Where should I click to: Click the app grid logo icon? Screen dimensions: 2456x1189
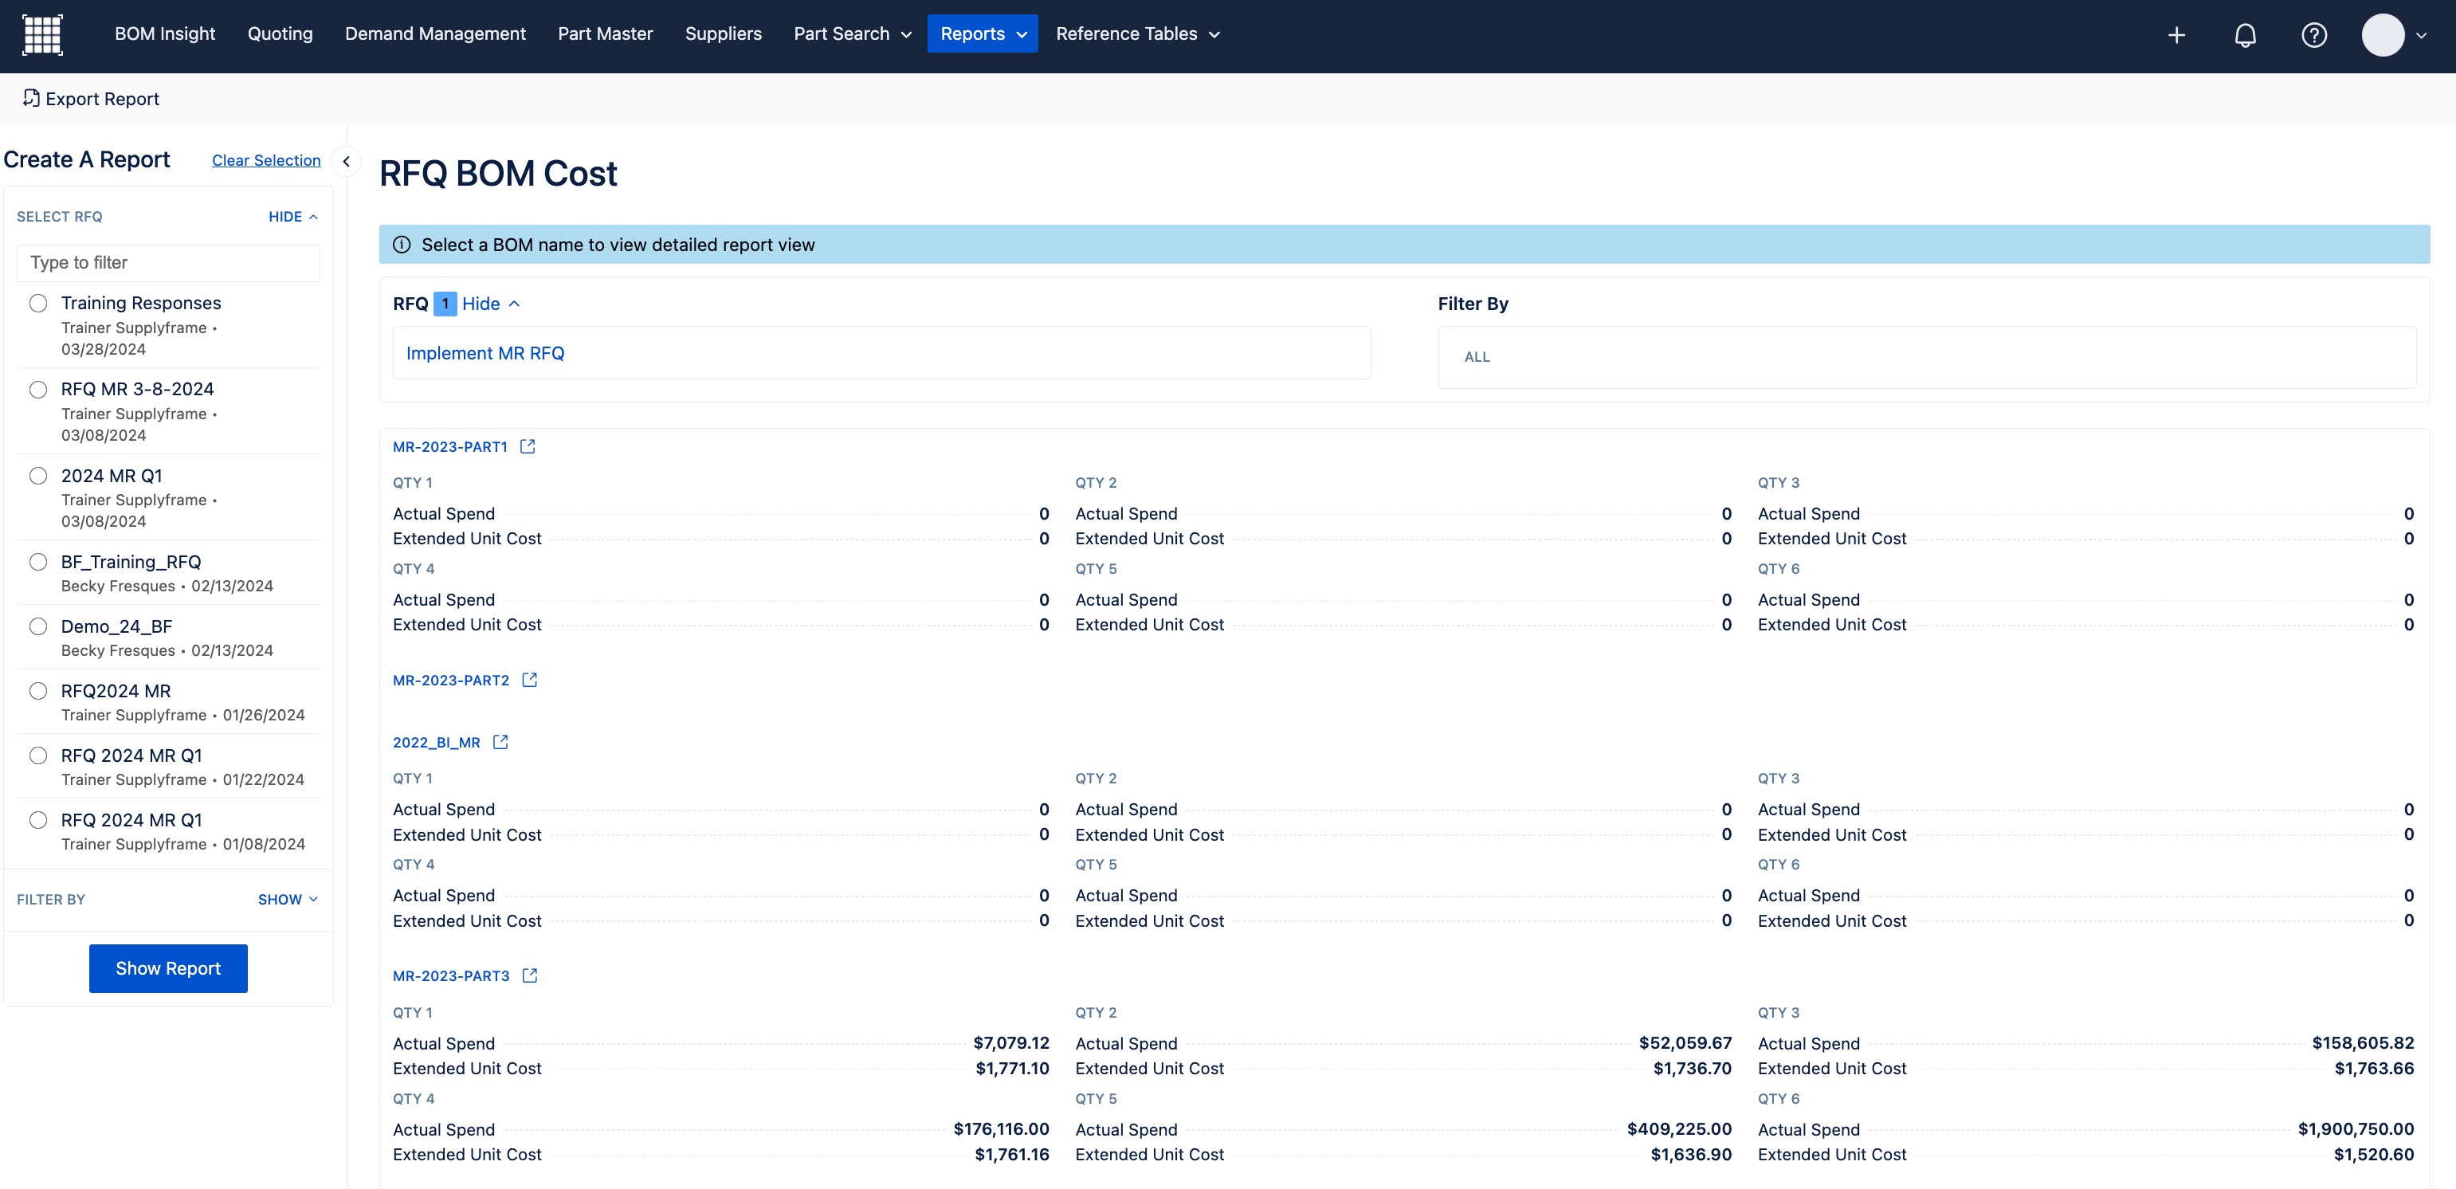click(x=42, y=34)
